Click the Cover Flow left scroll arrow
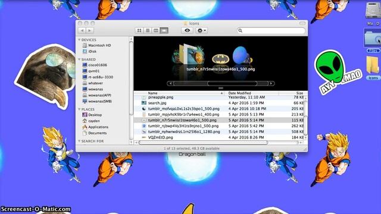This screenshot has width=381, height=214. pos(170,83)
